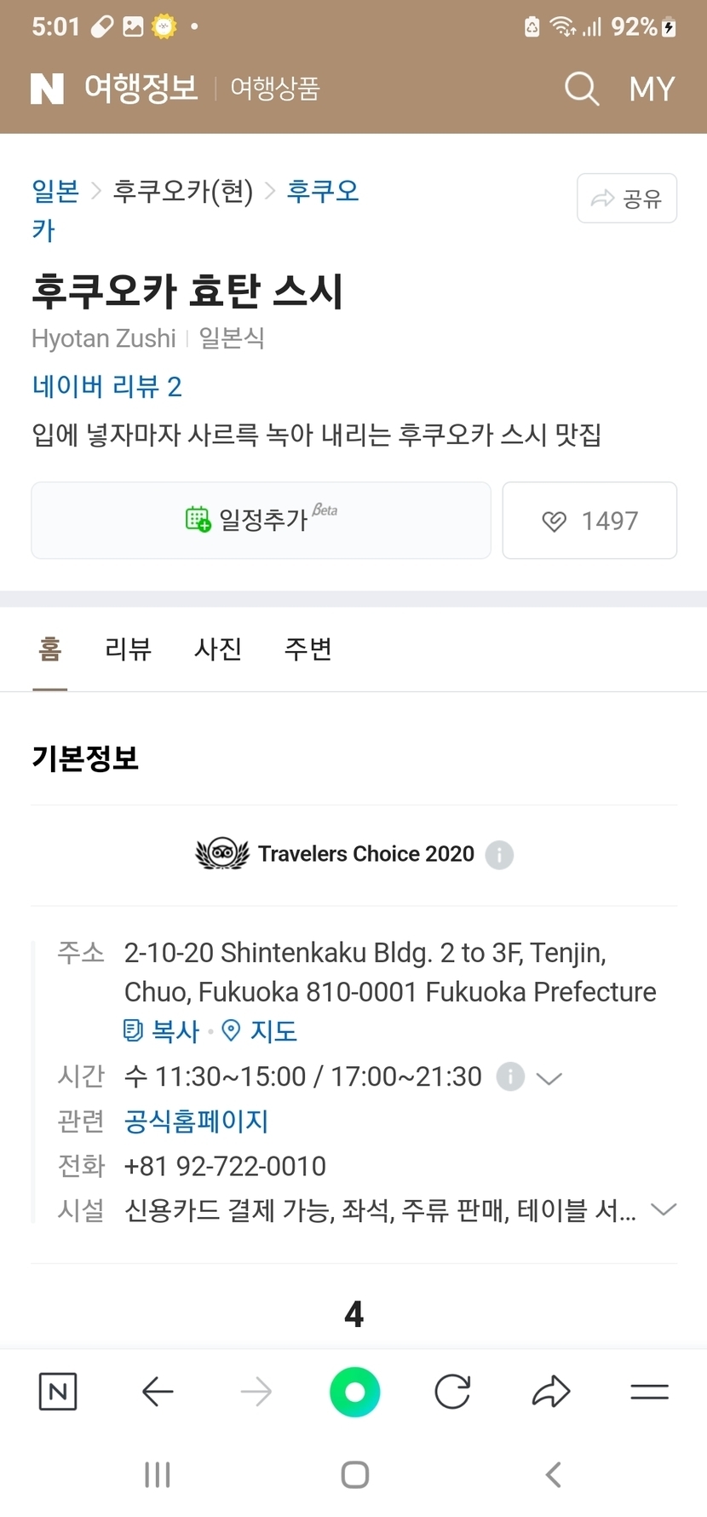Viewport: 707px width, 1517px height.
Task: Open the browser hamburger menu icon
Action: coord(649,1392)
